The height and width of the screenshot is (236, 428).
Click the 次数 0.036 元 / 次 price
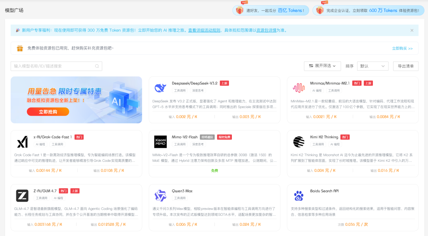click(x=353, y=224)
